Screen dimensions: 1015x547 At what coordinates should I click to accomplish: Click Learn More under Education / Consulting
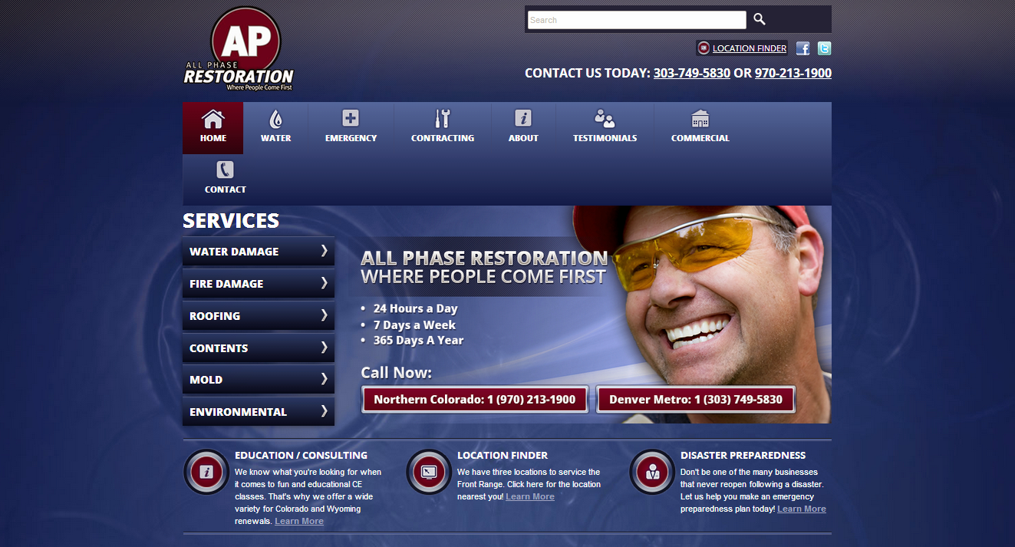pyautogui.click(x=299, y=521)
